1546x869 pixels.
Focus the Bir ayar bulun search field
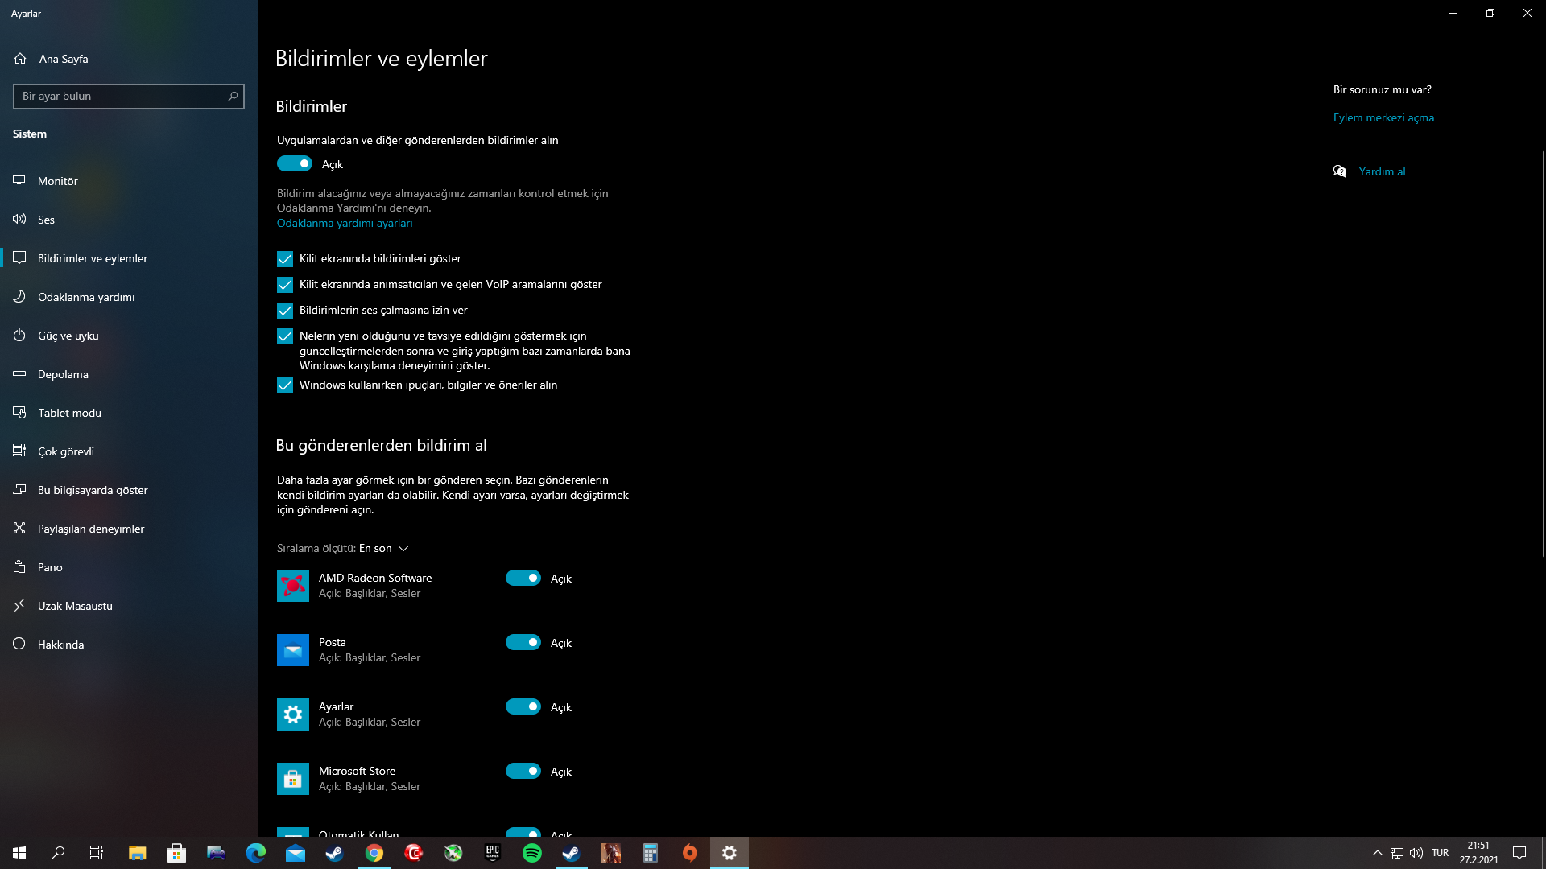[121, 97]
